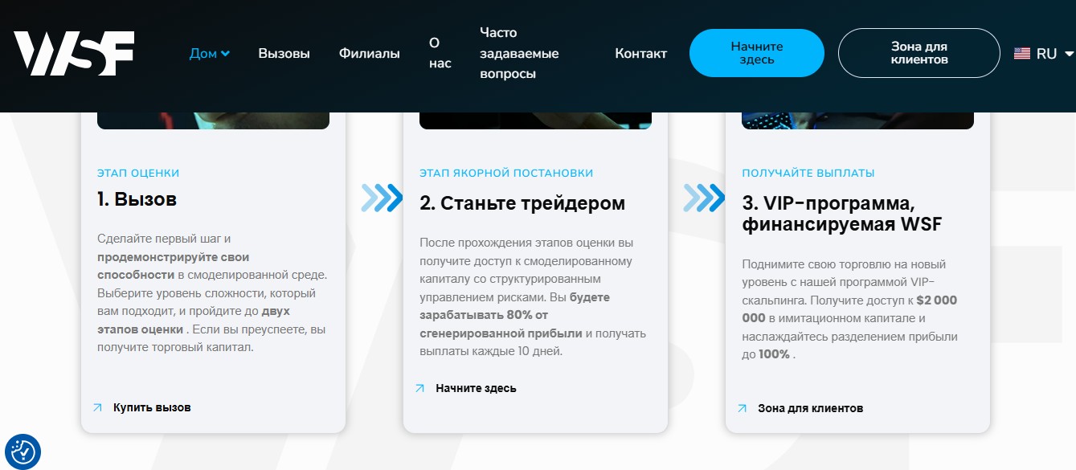Viewport: 1076px width, 470px height.
Task: Open the Дом dropdown menu
Action: [210, 54]
